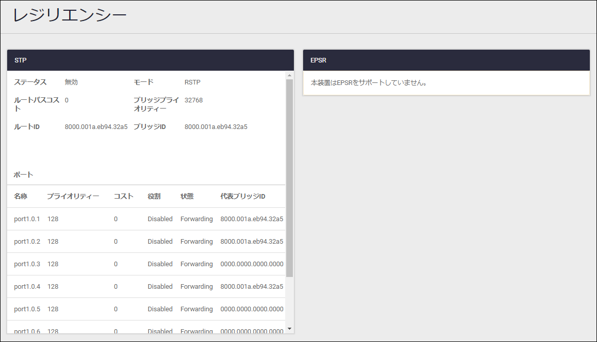Click the レジリエンシー page title
This screenshot has width=597, height=342.
(69, 16)
